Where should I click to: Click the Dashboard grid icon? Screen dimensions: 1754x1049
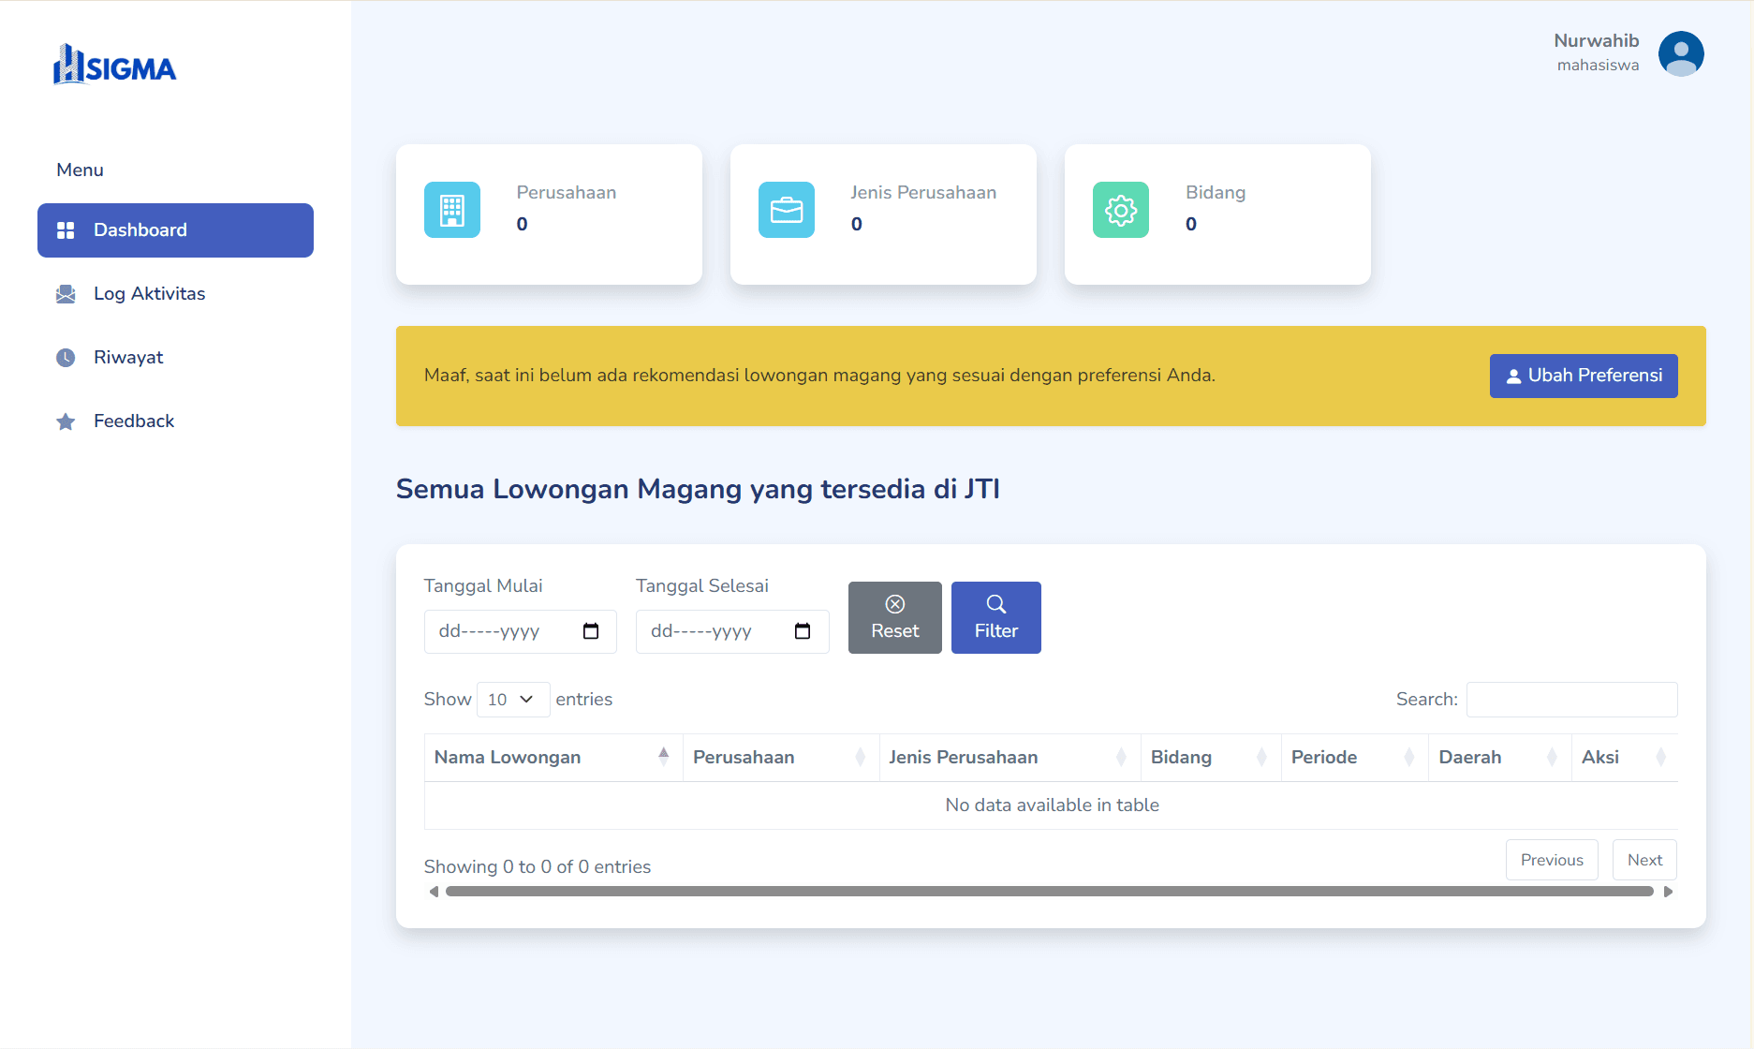pos(66,230)
